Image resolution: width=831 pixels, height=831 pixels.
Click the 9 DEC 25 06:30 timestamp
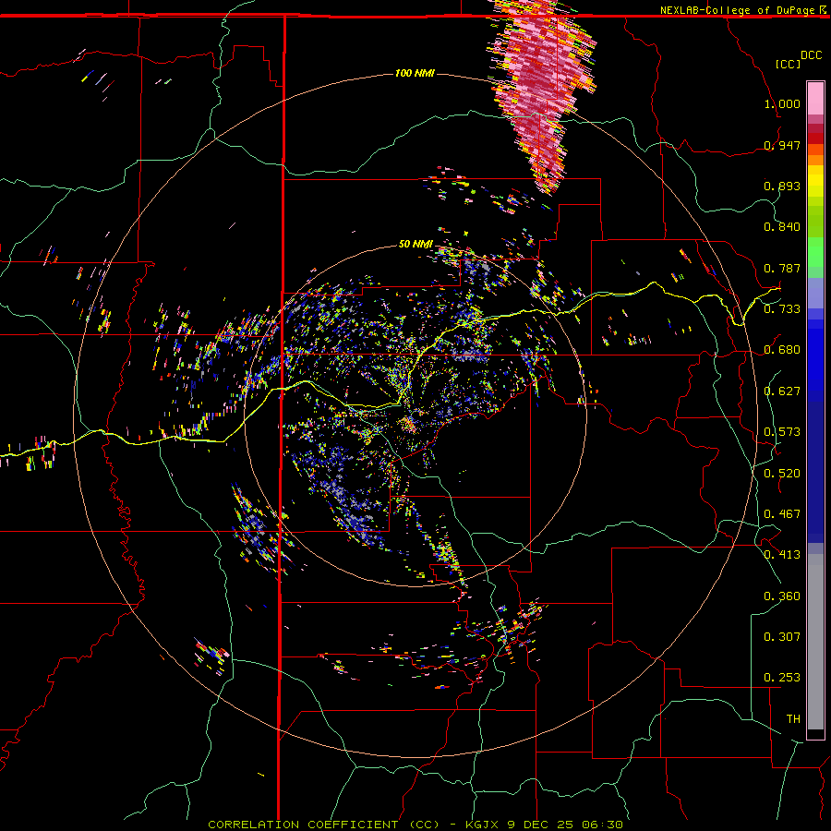564,825
